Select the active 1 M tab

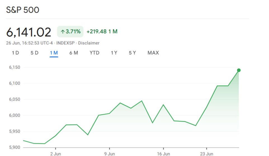pos(54,53)
